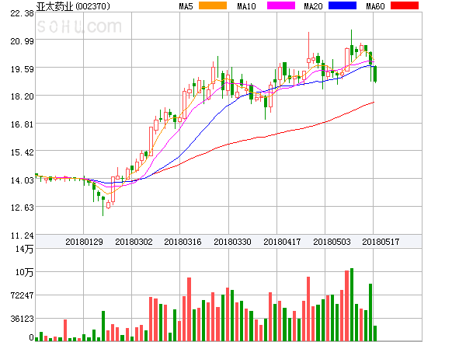Select the 20180503 date label
The width and height of the screenshot is (466, 342).
click(x=332, y=242)
